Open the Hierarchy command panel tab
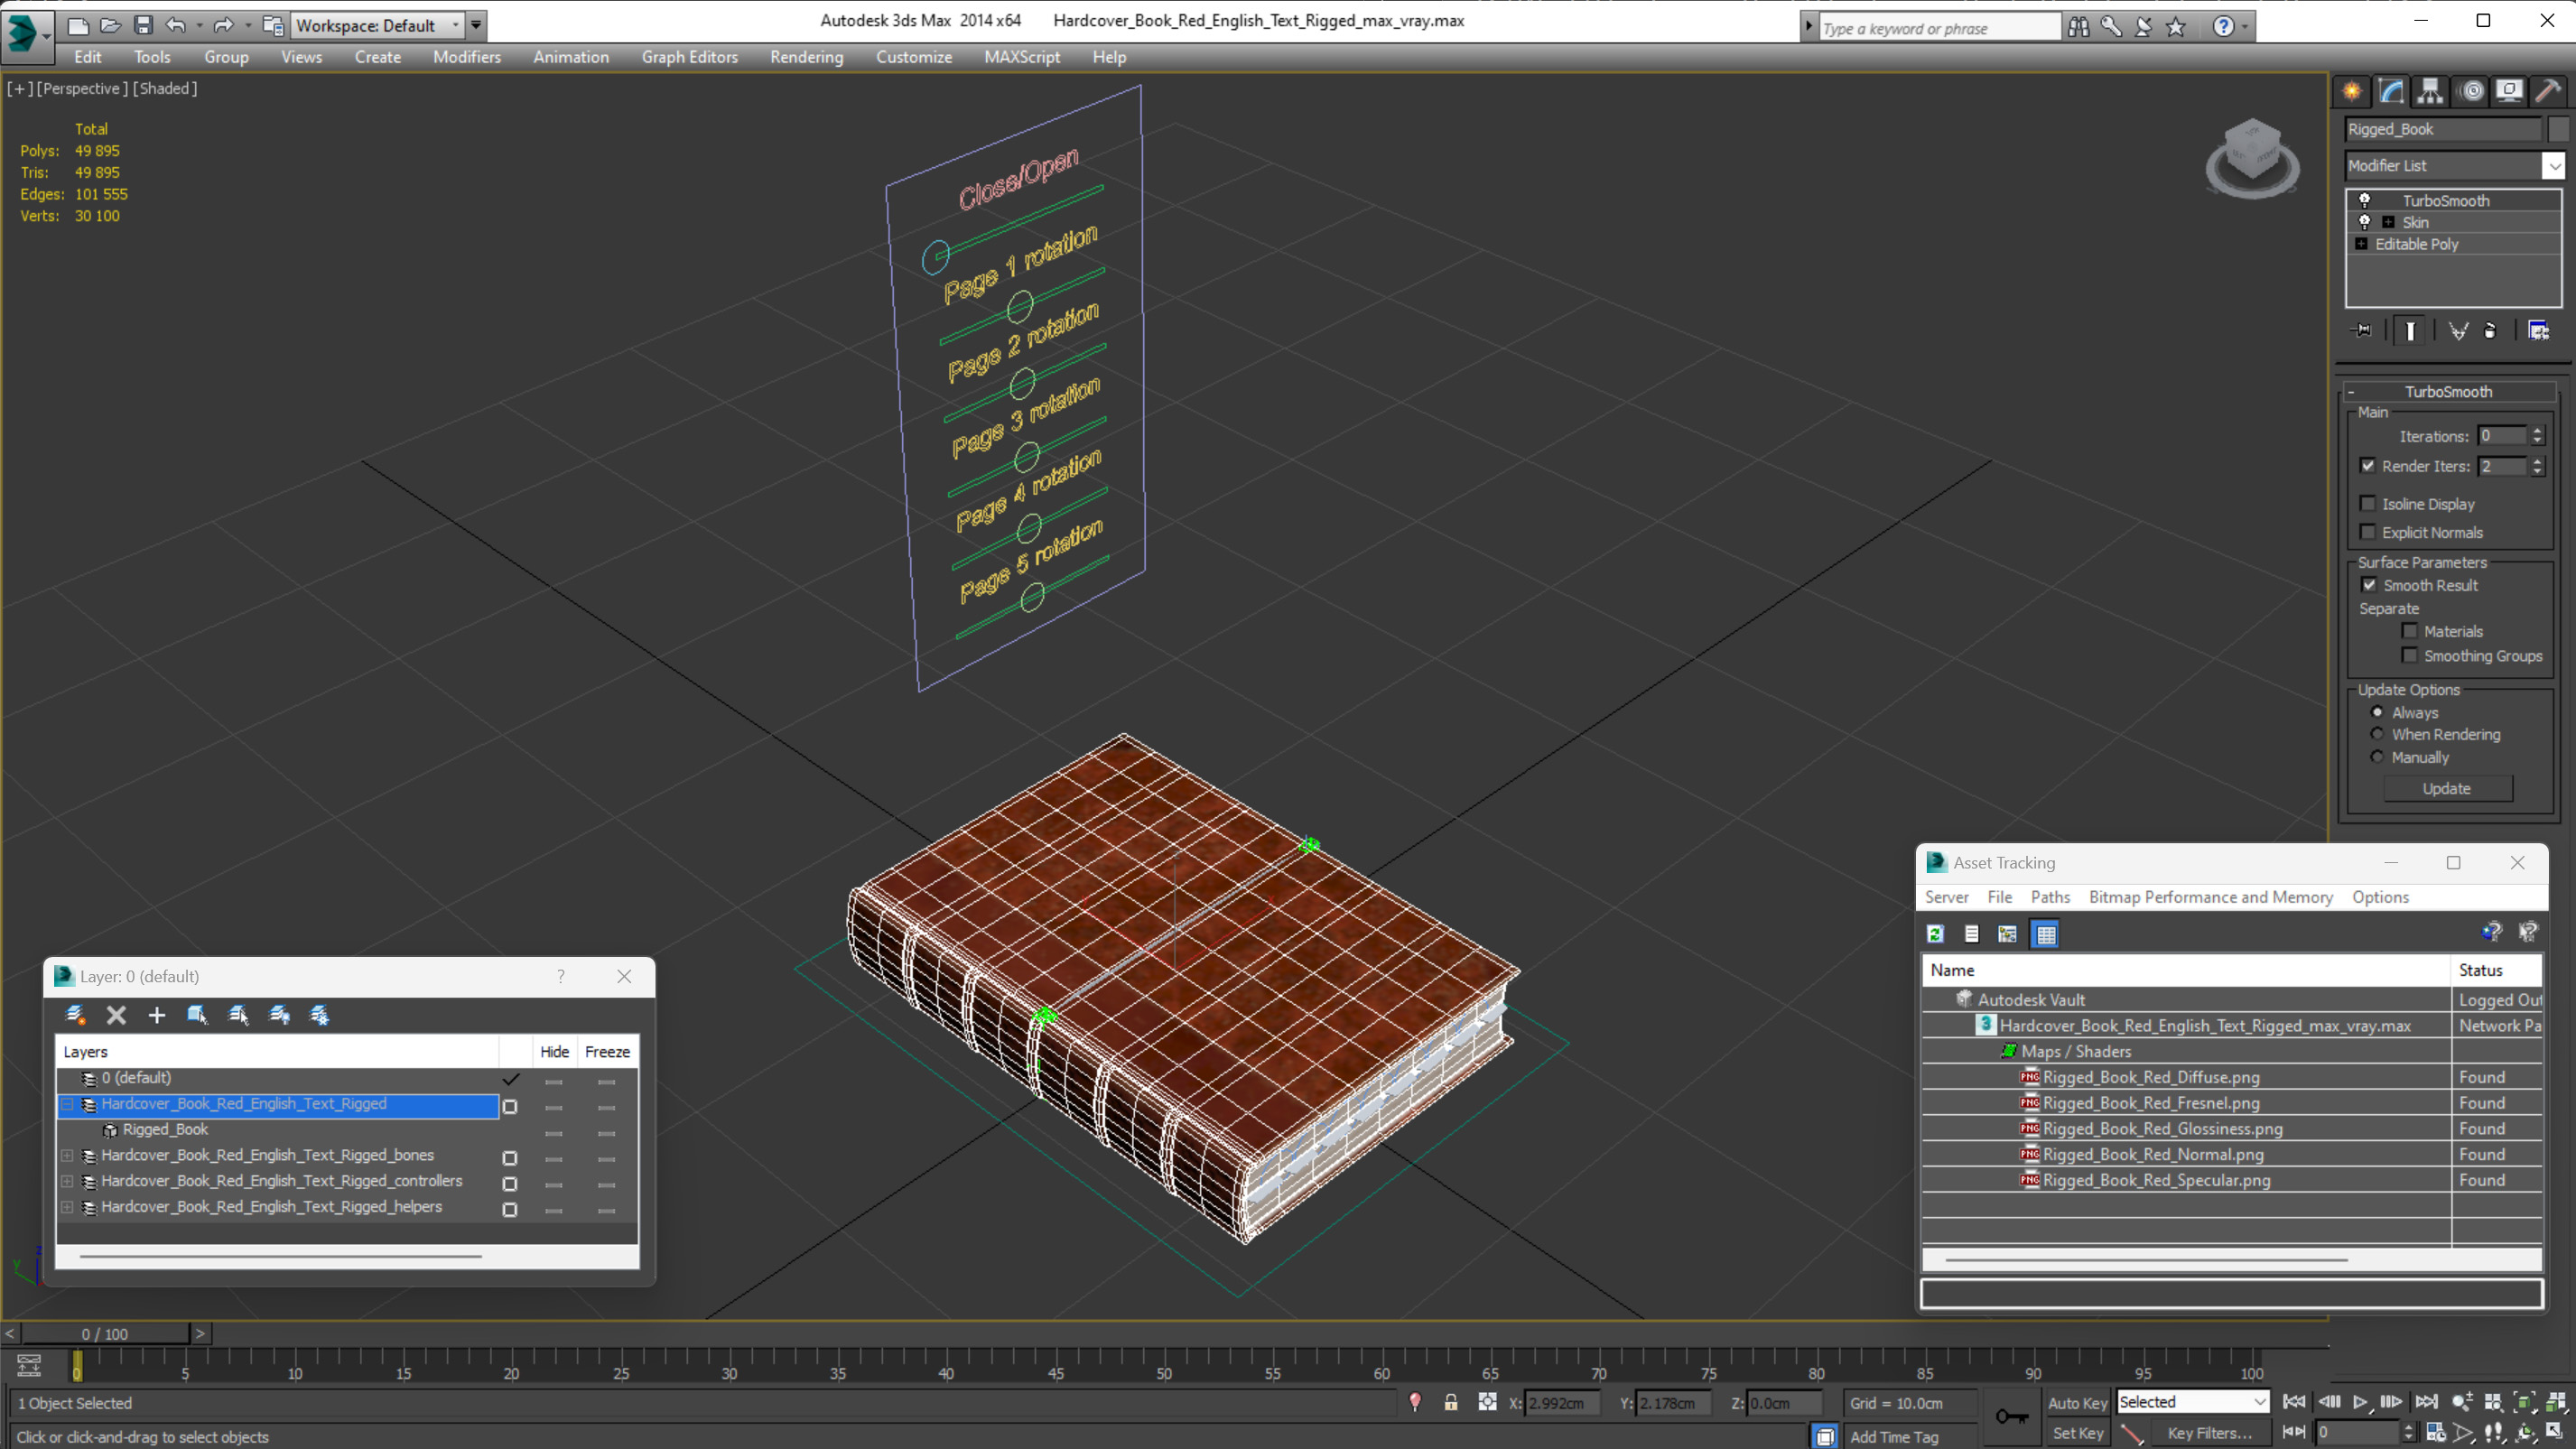 (x=2430, y=91)
